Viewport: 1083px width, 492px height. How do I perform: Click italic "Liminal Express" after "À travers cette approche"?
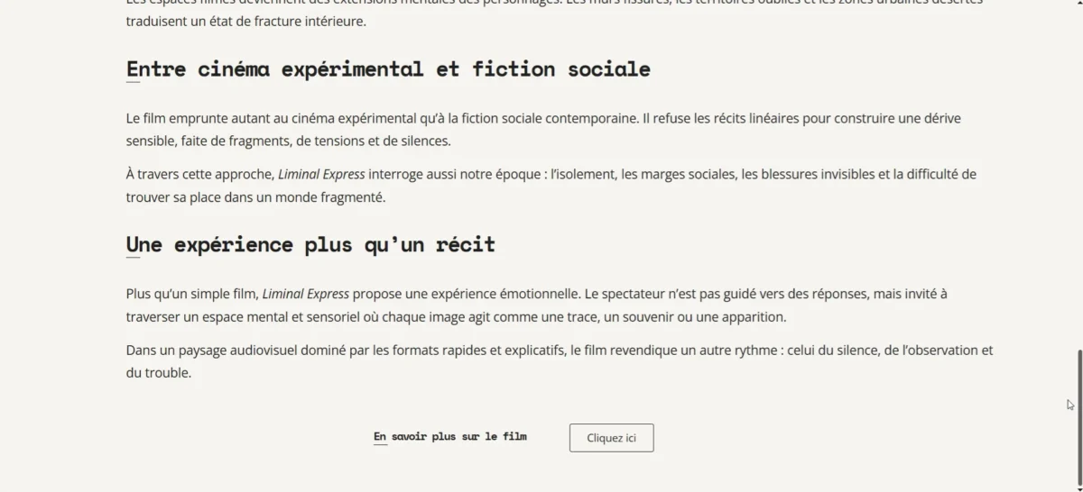(x=321, y=174)
